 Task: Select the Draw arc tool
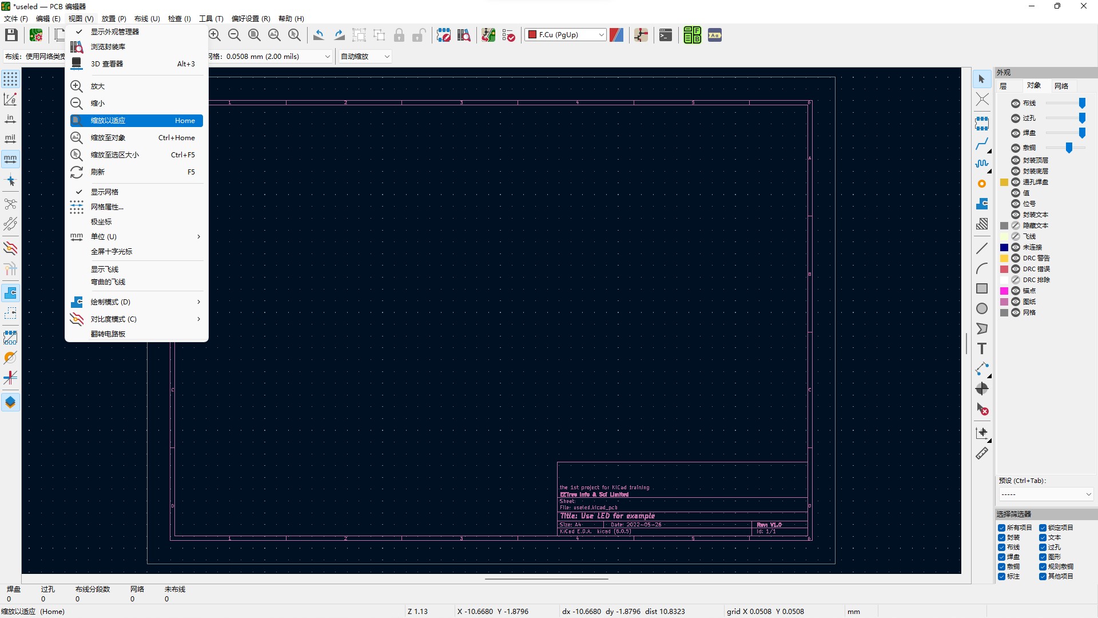click(x=982, y=268)
